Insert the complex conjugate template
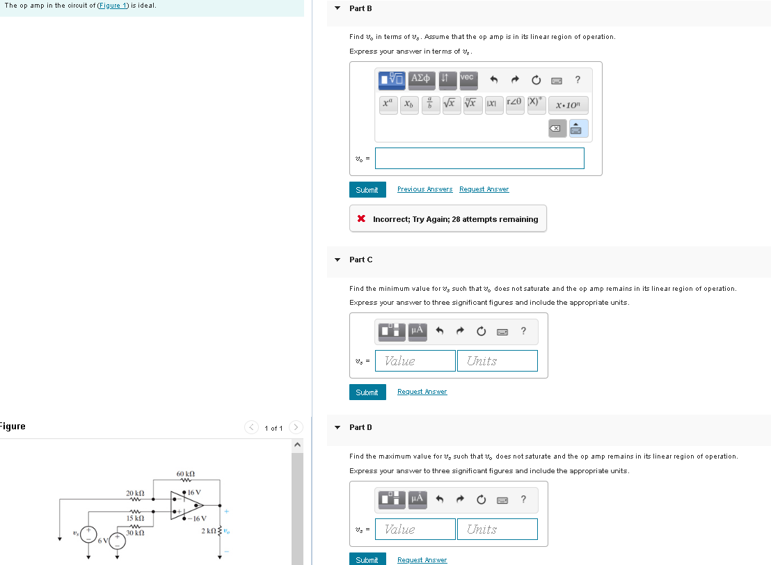Viewport: 771px width, 565px height. pyautogui.click(x=536, y=105)
